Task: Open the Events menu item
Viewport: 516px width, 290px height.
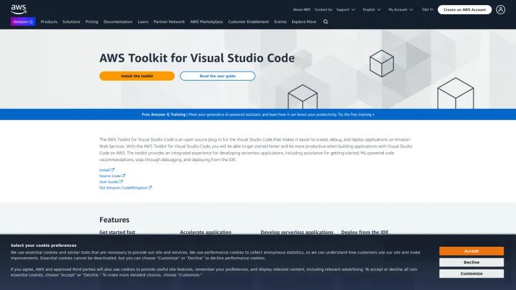Action: pos(281,22)
